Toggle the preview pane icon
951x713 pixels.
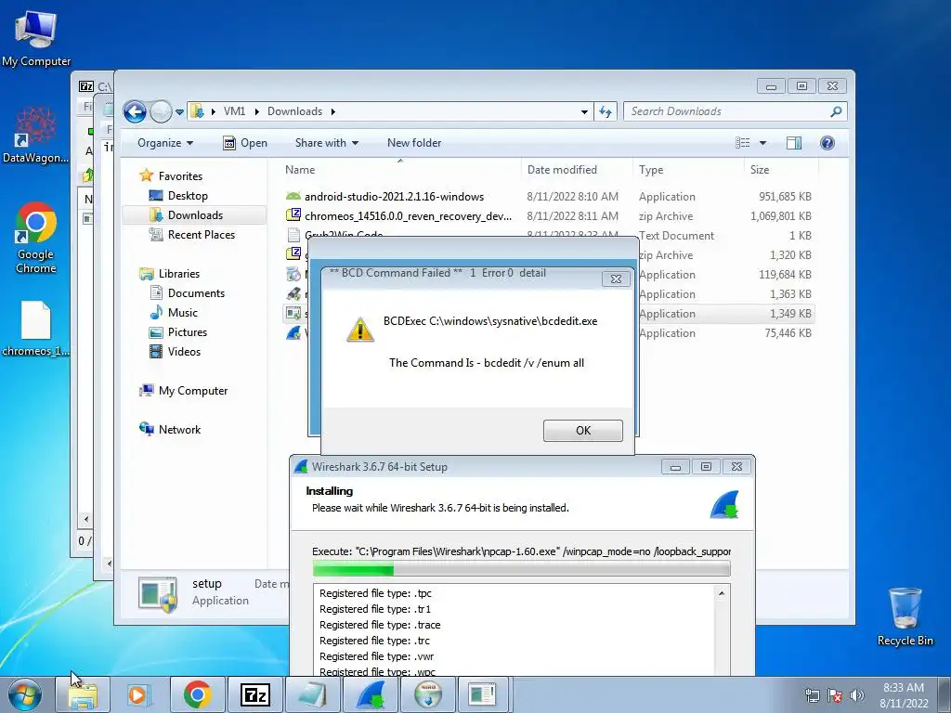[794, 143]
